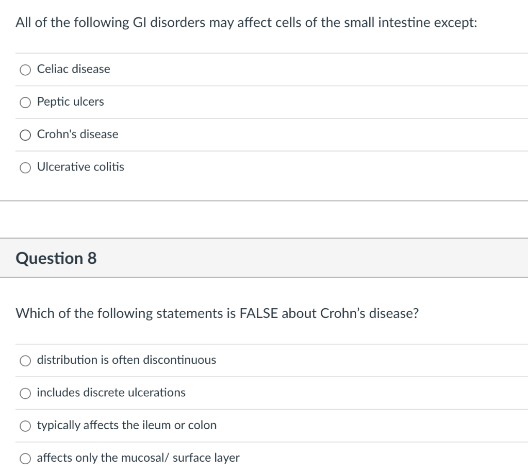Click the 'affects only the mucosal/ surface layer' text

pyautogui.click(x=138, y=458)
